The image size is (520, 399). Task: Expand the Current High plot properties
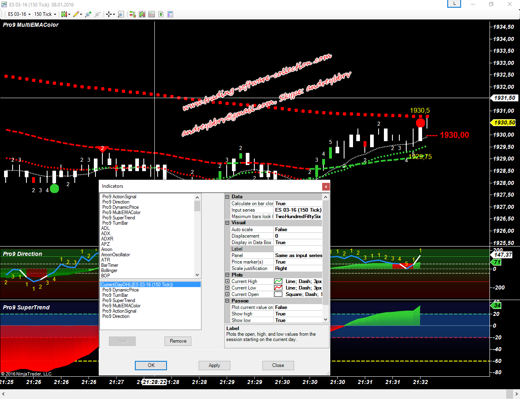pos(227,281)
